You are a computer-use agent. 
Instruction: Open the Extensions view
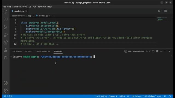coord(5,42)
